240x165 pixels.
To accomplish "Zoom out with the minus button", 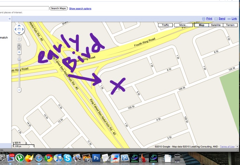I will [x=19, y=90].
